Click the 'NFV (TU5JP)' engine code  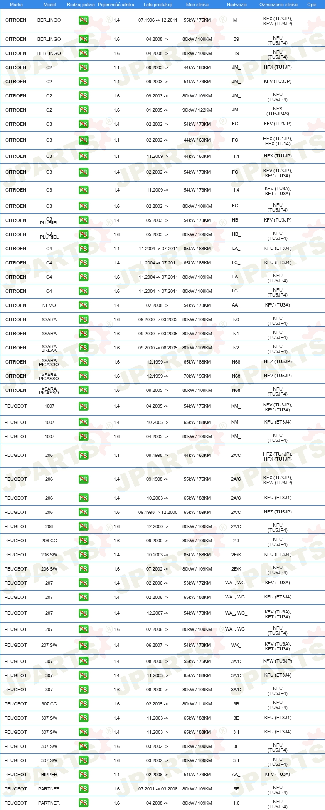click(x=278, y=376)
